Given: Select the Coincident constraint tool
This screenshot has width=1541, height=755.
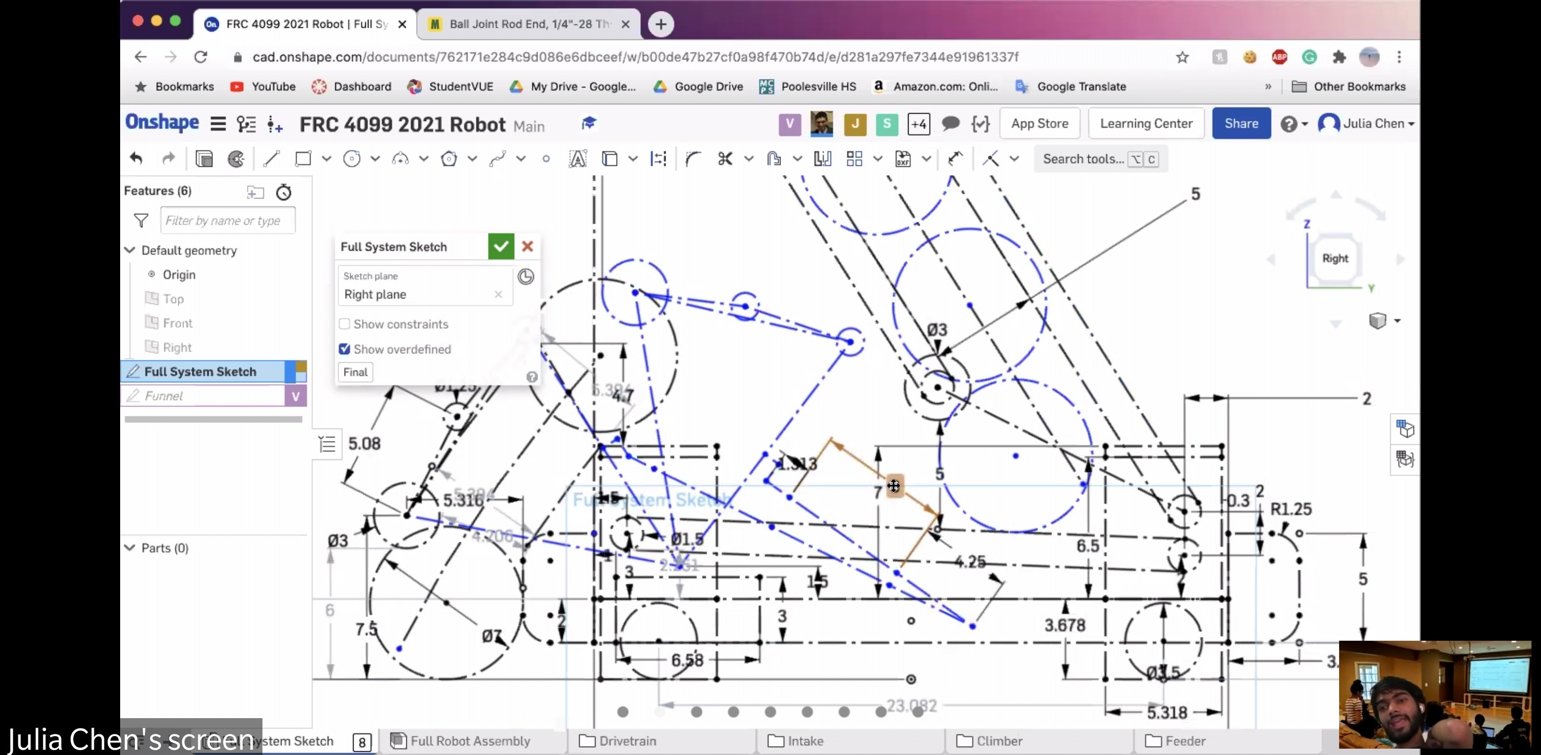Looking at the screenshot, I should pyautogui.click(x=991, y=158).
